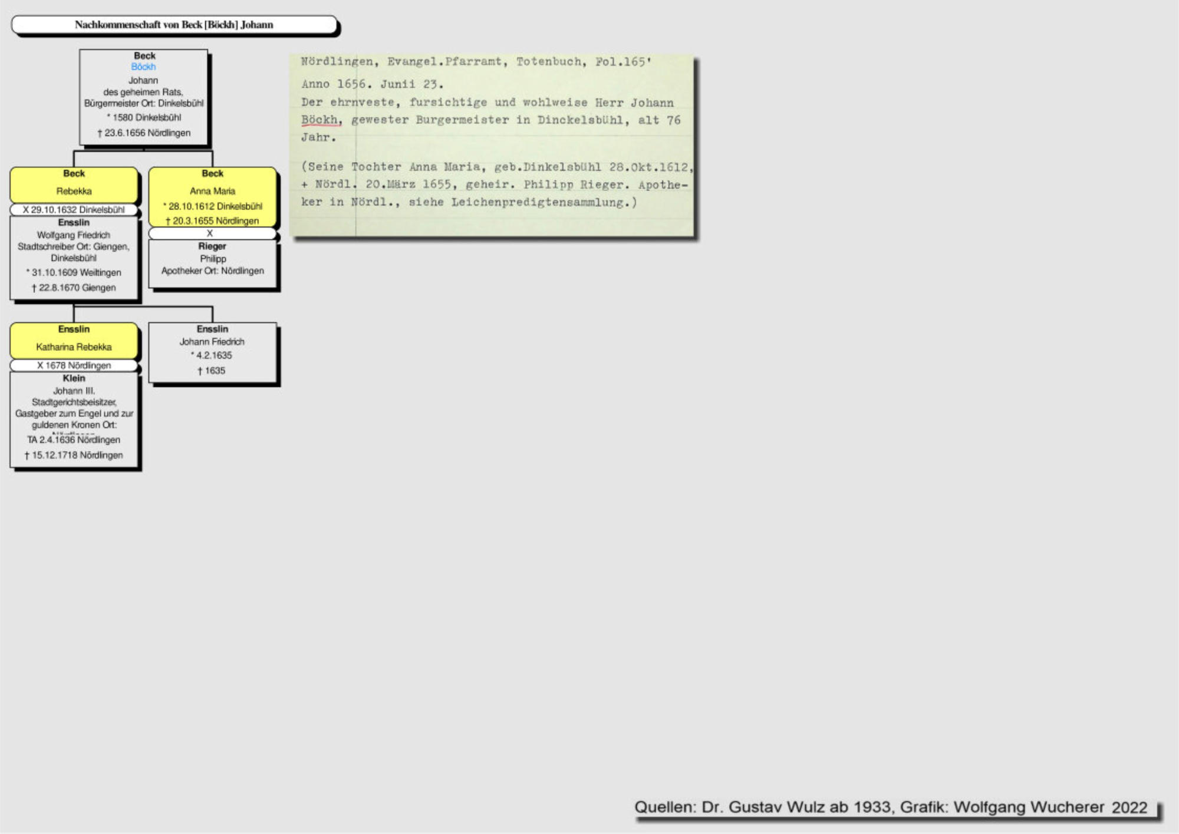Image resolution: width=1179 pixels, height=834 pixels.
Task: Click the death date '† 15.12.1718 Nördlingen'
Action: pos(74,456)
